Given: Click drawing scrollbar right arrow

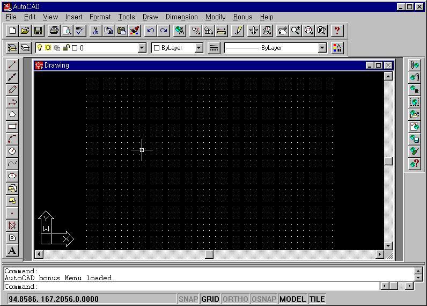Looking at the screenshot, I should coord(380,254).
